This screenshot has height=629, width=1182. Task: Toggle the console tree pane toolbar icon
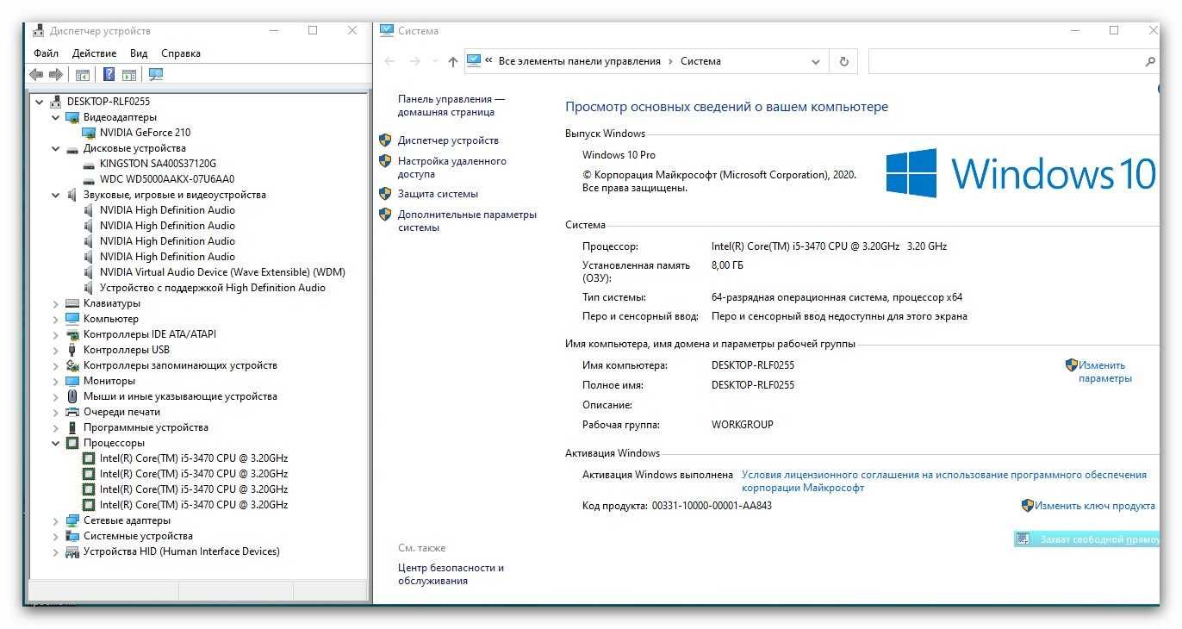[83, 75]
